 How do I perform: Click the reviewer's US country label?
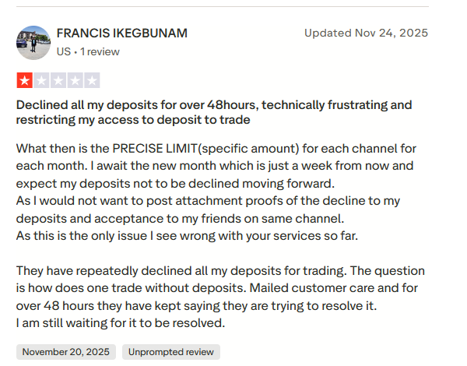click(63, 51)
